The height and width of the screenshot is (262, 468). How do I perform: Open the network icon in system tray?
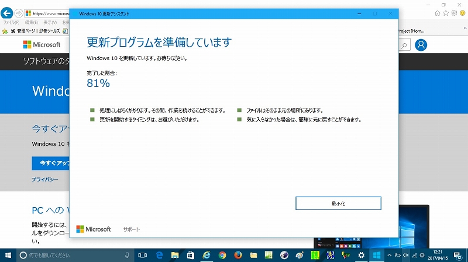(x=414, y=255)
